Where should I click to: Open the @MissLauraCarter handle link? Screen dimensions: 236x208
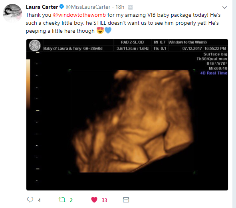click(x=88, y=7)
